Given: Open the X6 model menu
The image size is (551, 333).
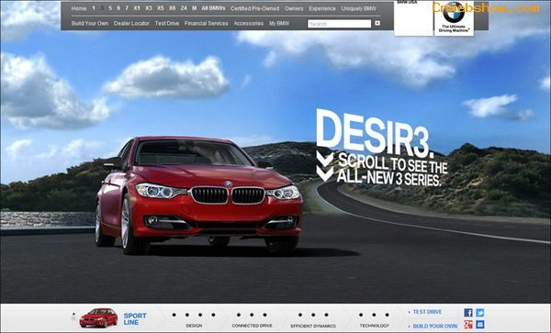Looking at the screenshot, I should 173,8.
